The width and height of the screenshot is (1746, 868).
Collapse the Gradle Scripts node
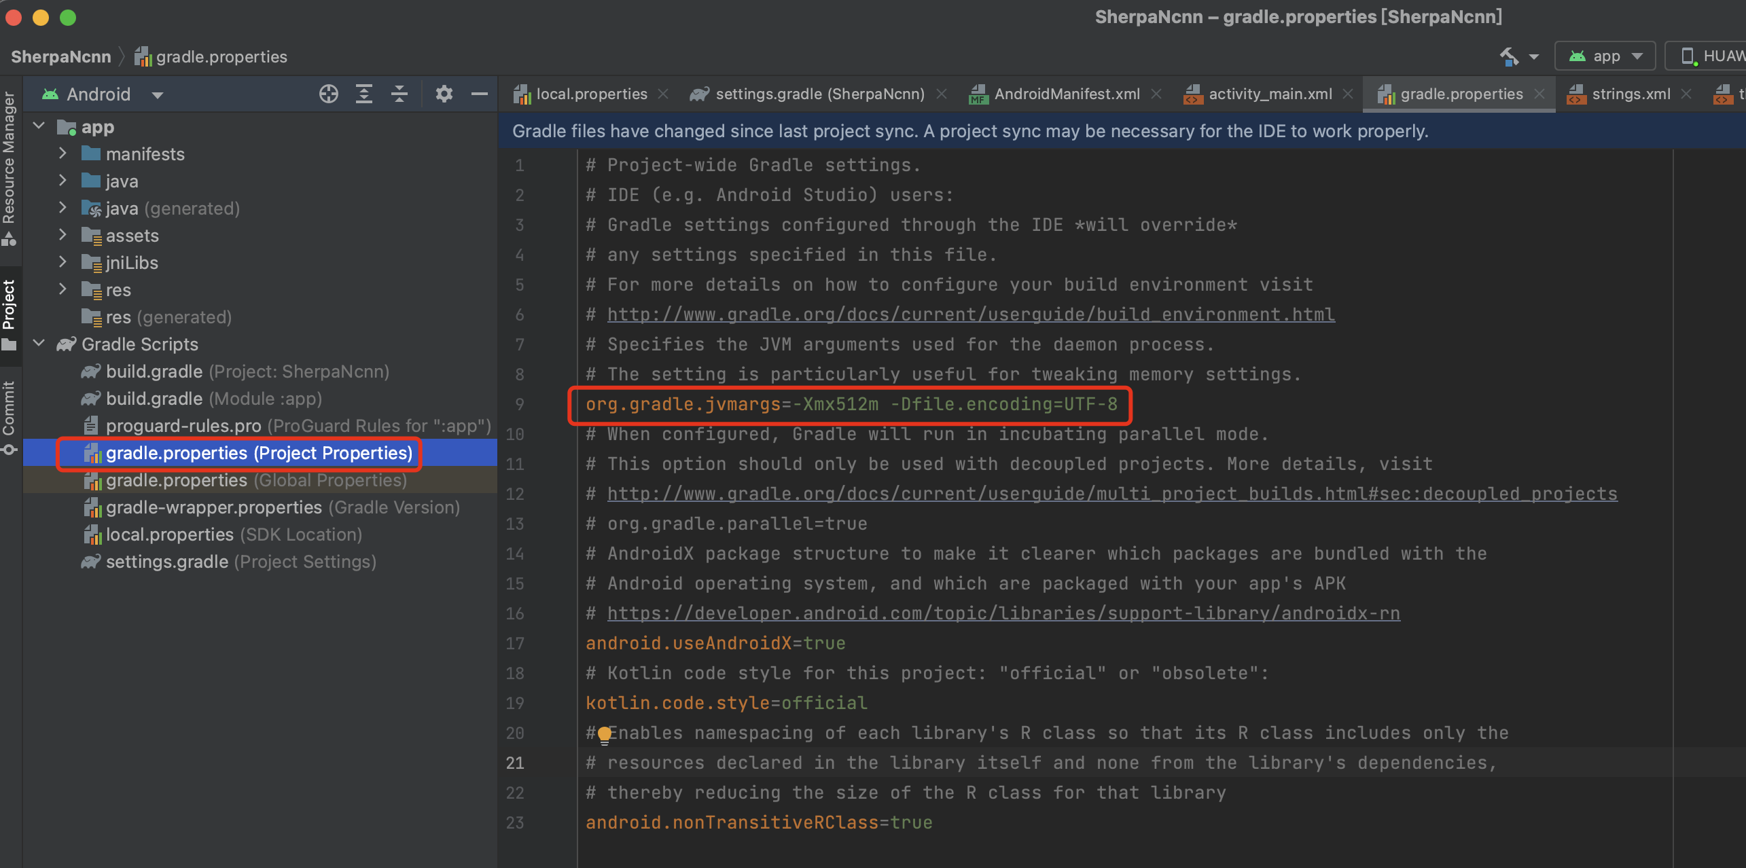[x=39, y=344]
